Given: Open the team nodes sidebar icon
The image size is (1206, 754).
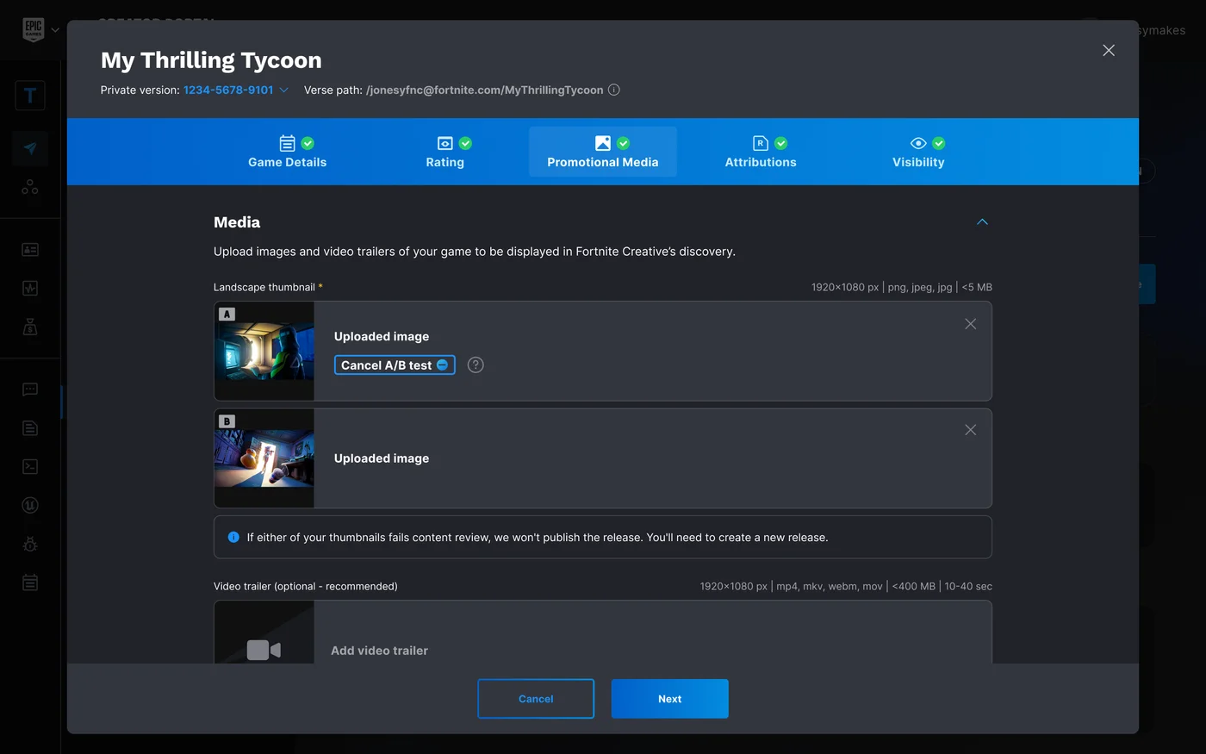Looking at the screenshot, I should click(x=30, y=187).
